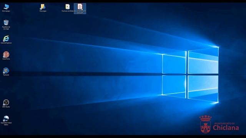
Task: Select the Este equipo desktop icon
Action: [x=6, y=8]
